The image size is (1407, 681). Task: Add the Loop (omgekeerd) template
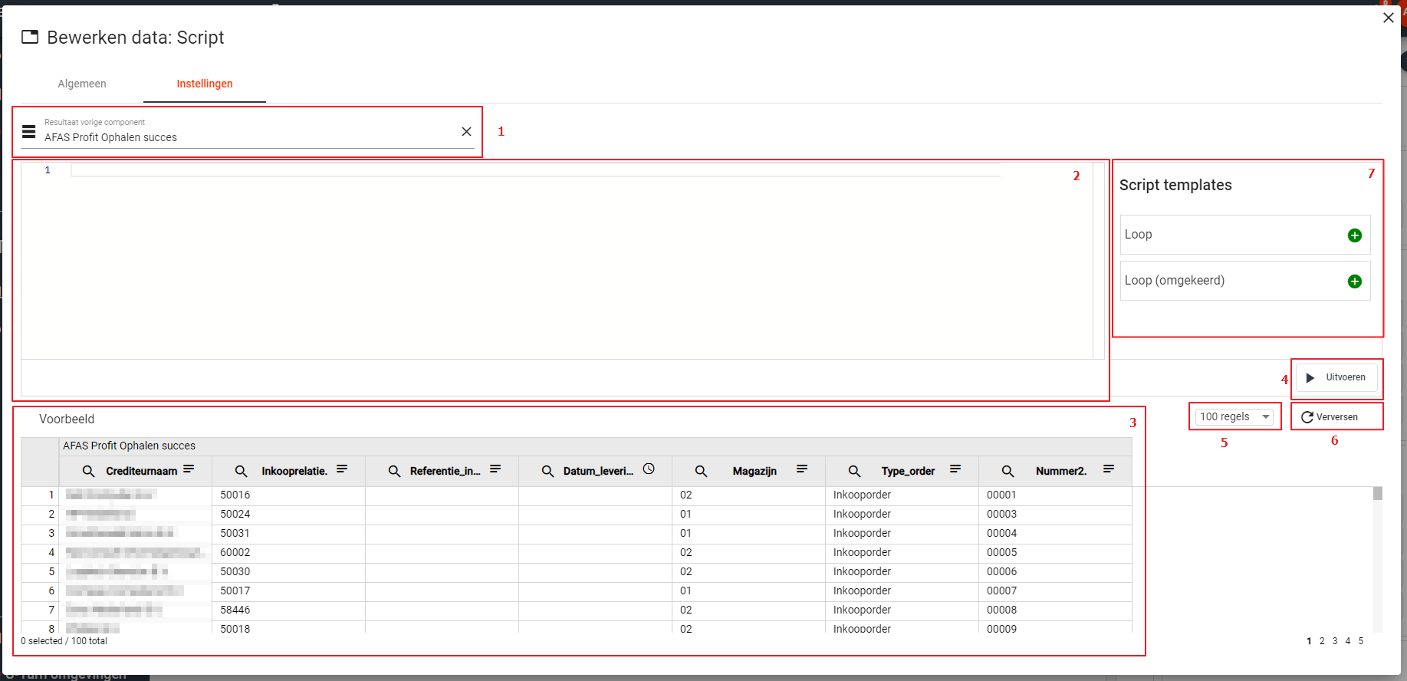pyautogui.click(x=1354, y=281)
